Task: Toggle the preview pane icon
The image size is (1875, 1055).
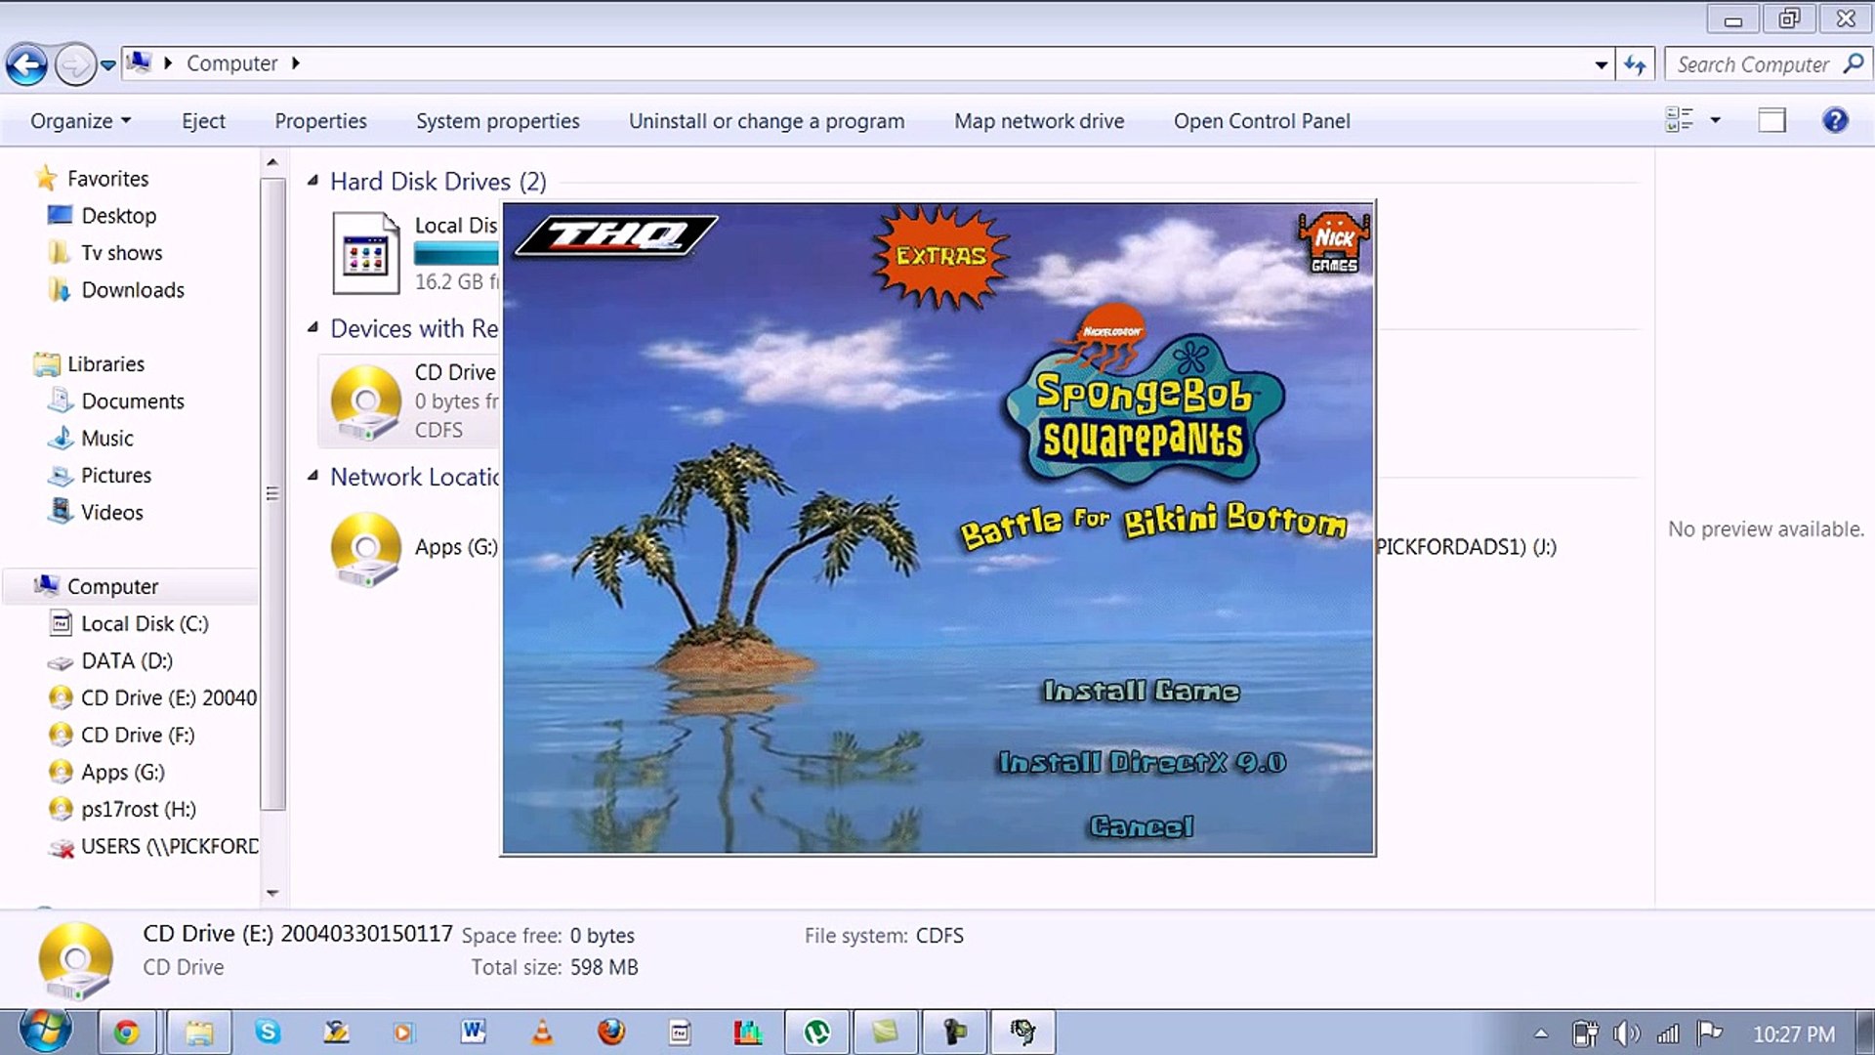Action: (1771, 120)
